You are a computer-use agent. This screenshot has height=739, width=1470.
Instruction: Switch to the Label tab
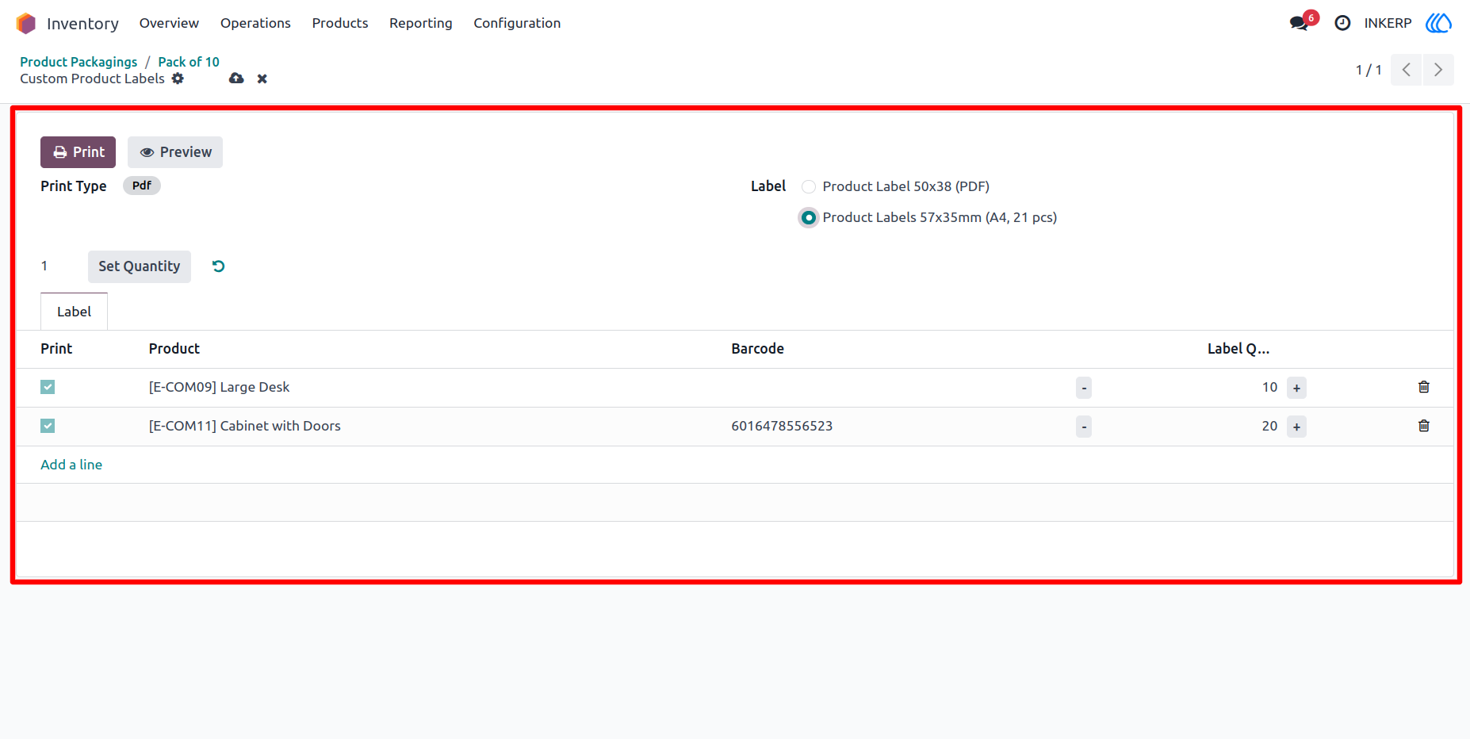[74, 312]
